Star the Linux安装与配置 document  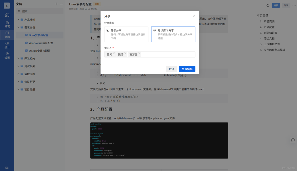268,5
